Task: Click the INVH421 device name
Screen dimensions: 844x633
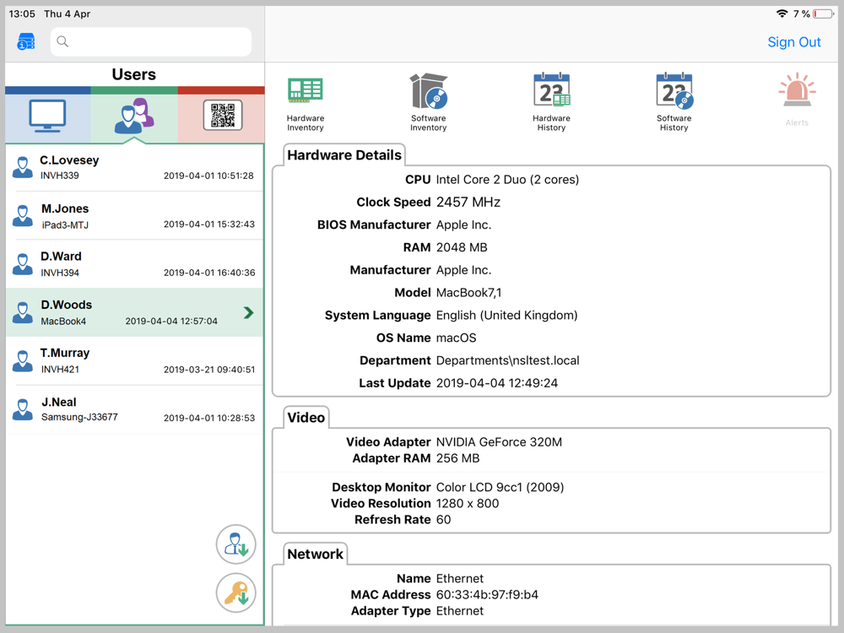Action: [60, 370]
